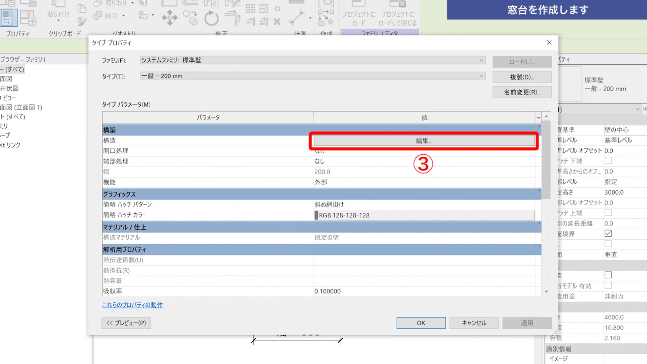Open the これらのプロパティの動作 help link
This screenshot has width=647, height=364.
click(132, 305)
